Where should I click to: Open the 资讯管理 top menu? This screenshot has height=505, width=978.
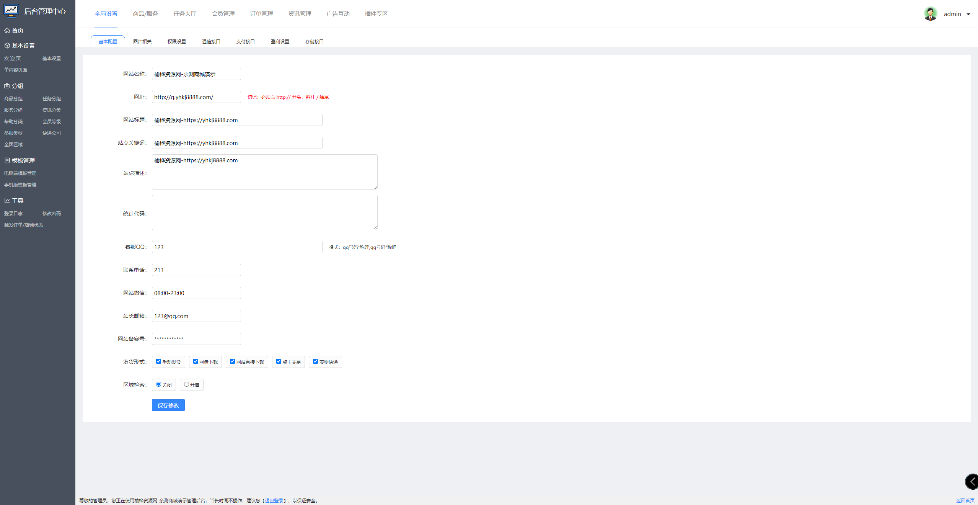tap(300, 14)
